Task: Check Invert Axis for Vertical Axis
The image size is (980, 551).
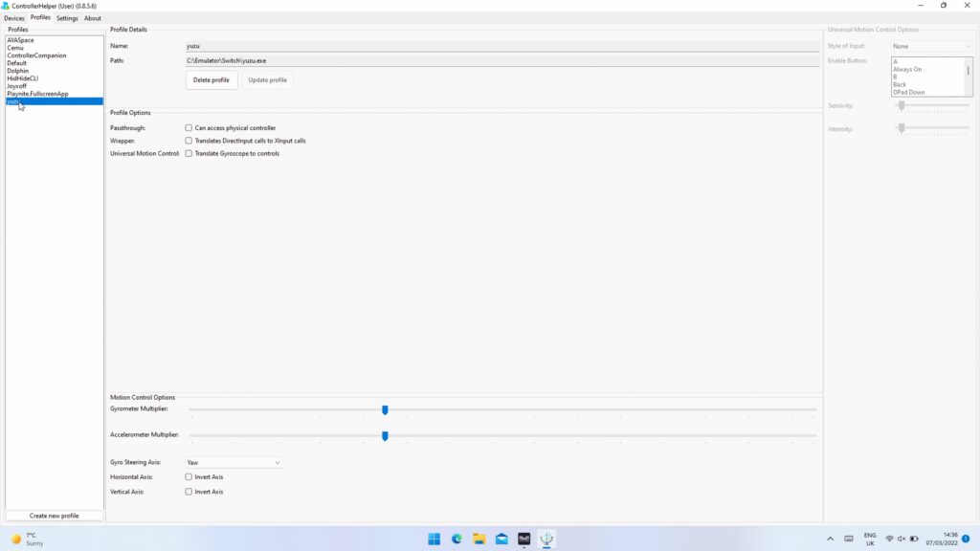Action: coord(189,492)
